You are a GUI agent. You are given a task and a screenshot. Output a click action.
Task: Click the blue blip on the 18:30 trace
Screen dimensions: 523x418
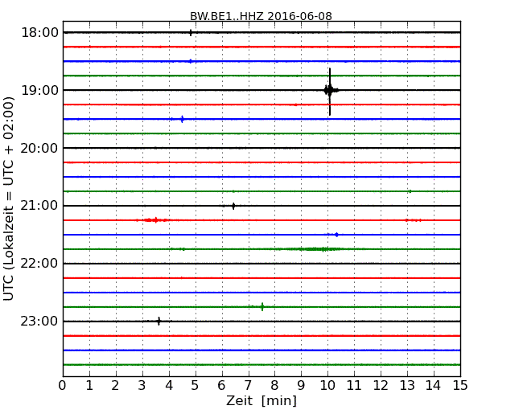pos(191,61)
